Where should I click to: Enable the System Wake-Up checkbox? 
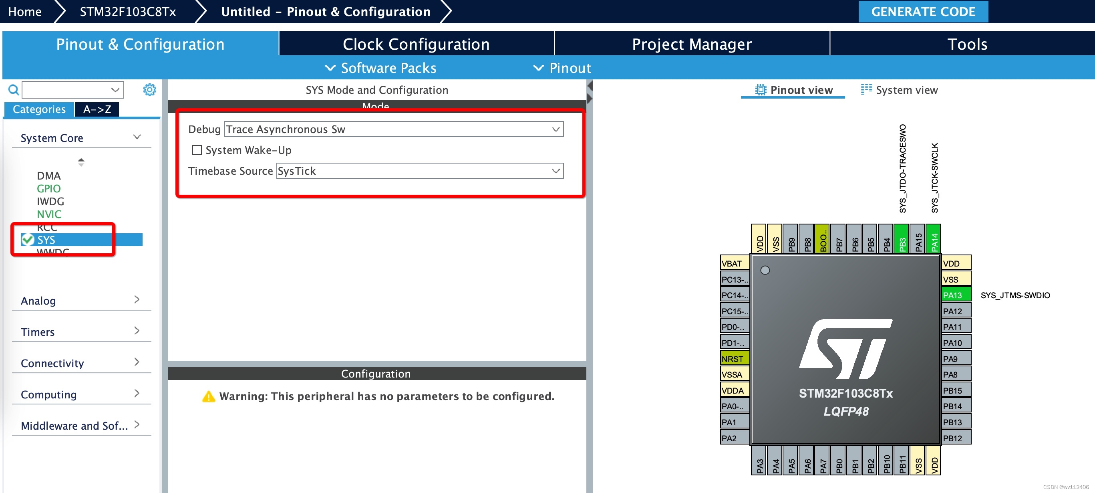(x=197, y=150)
